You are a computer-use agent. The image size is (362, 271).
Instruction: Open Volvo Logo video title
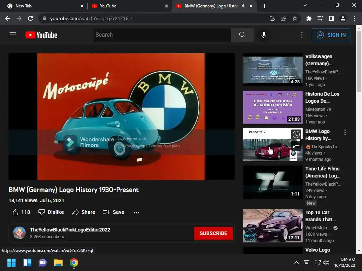(x=318, y=250)
